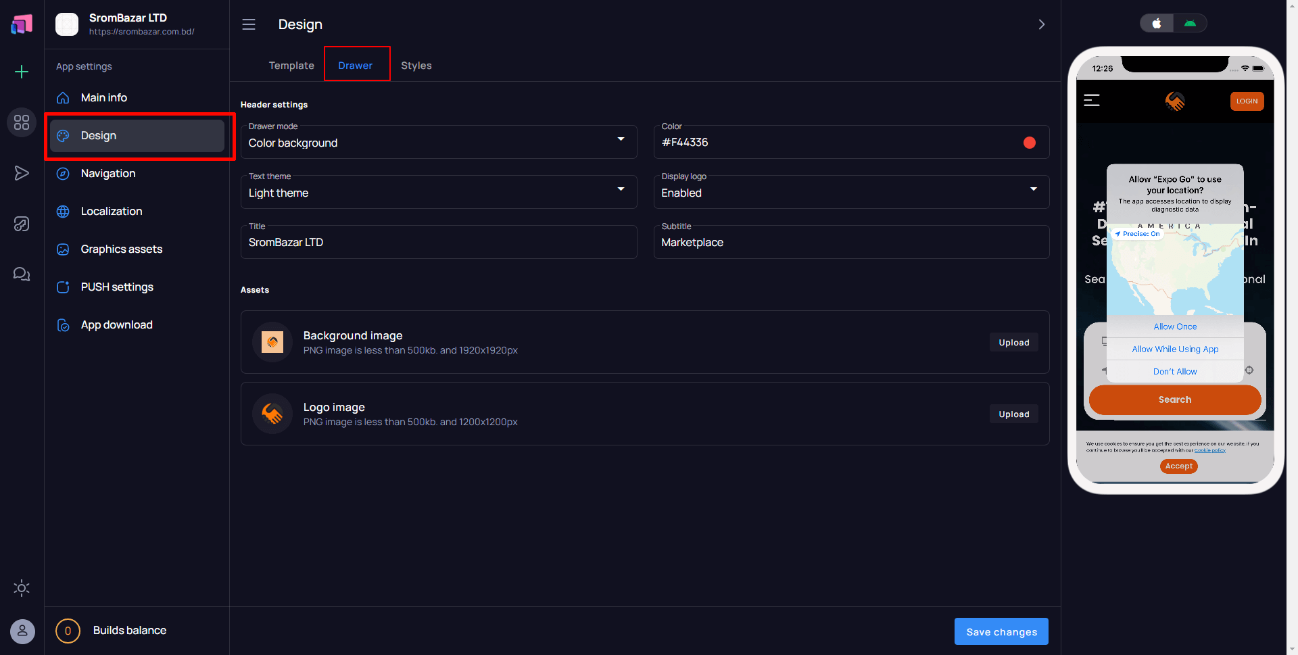Click the chat support bubble icon
Image resolution: width=1298 pixels, height=655 pixels.
click(x=21, y=274)
